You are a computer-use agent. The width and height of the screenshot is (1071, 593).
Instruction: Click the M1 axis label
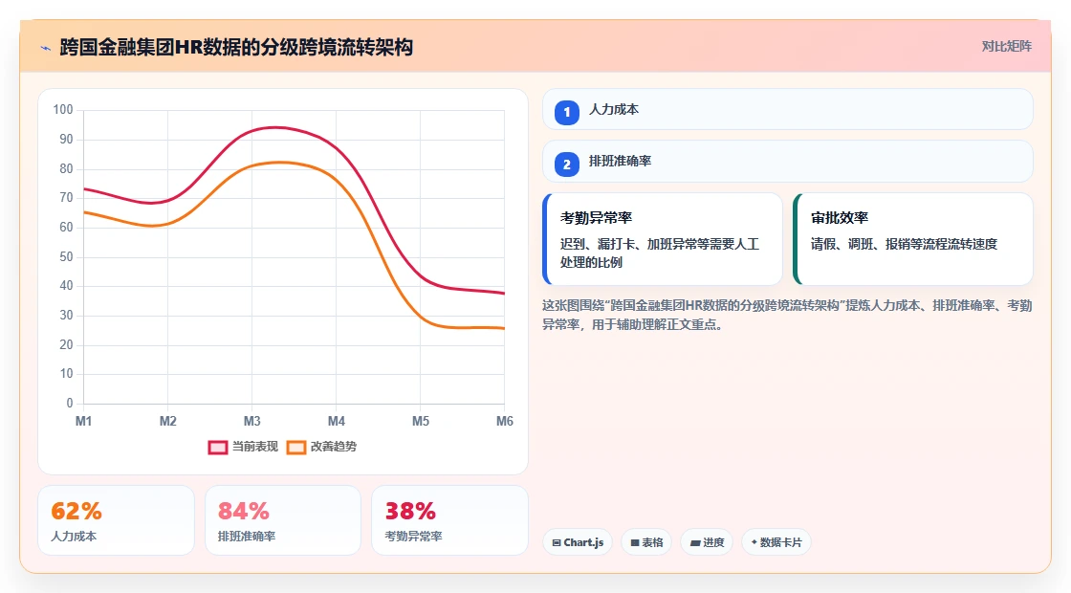83,422
